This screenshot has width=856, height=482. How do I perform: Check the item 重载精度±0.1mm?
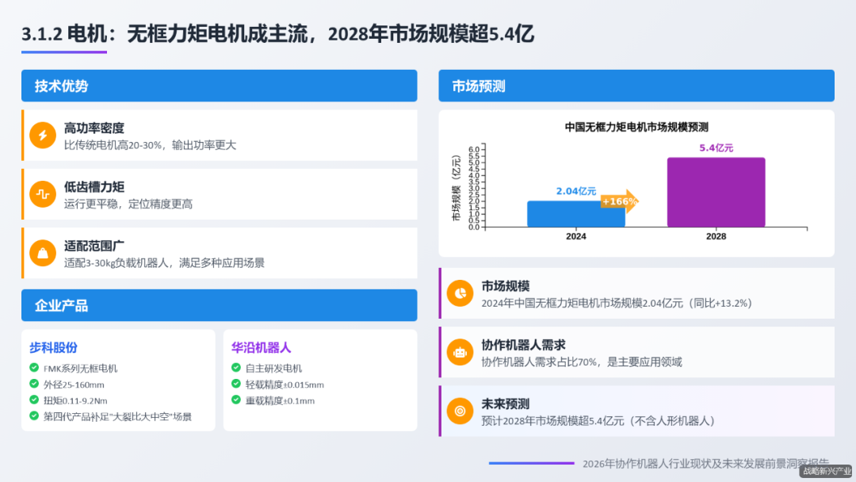pos(235,401)
